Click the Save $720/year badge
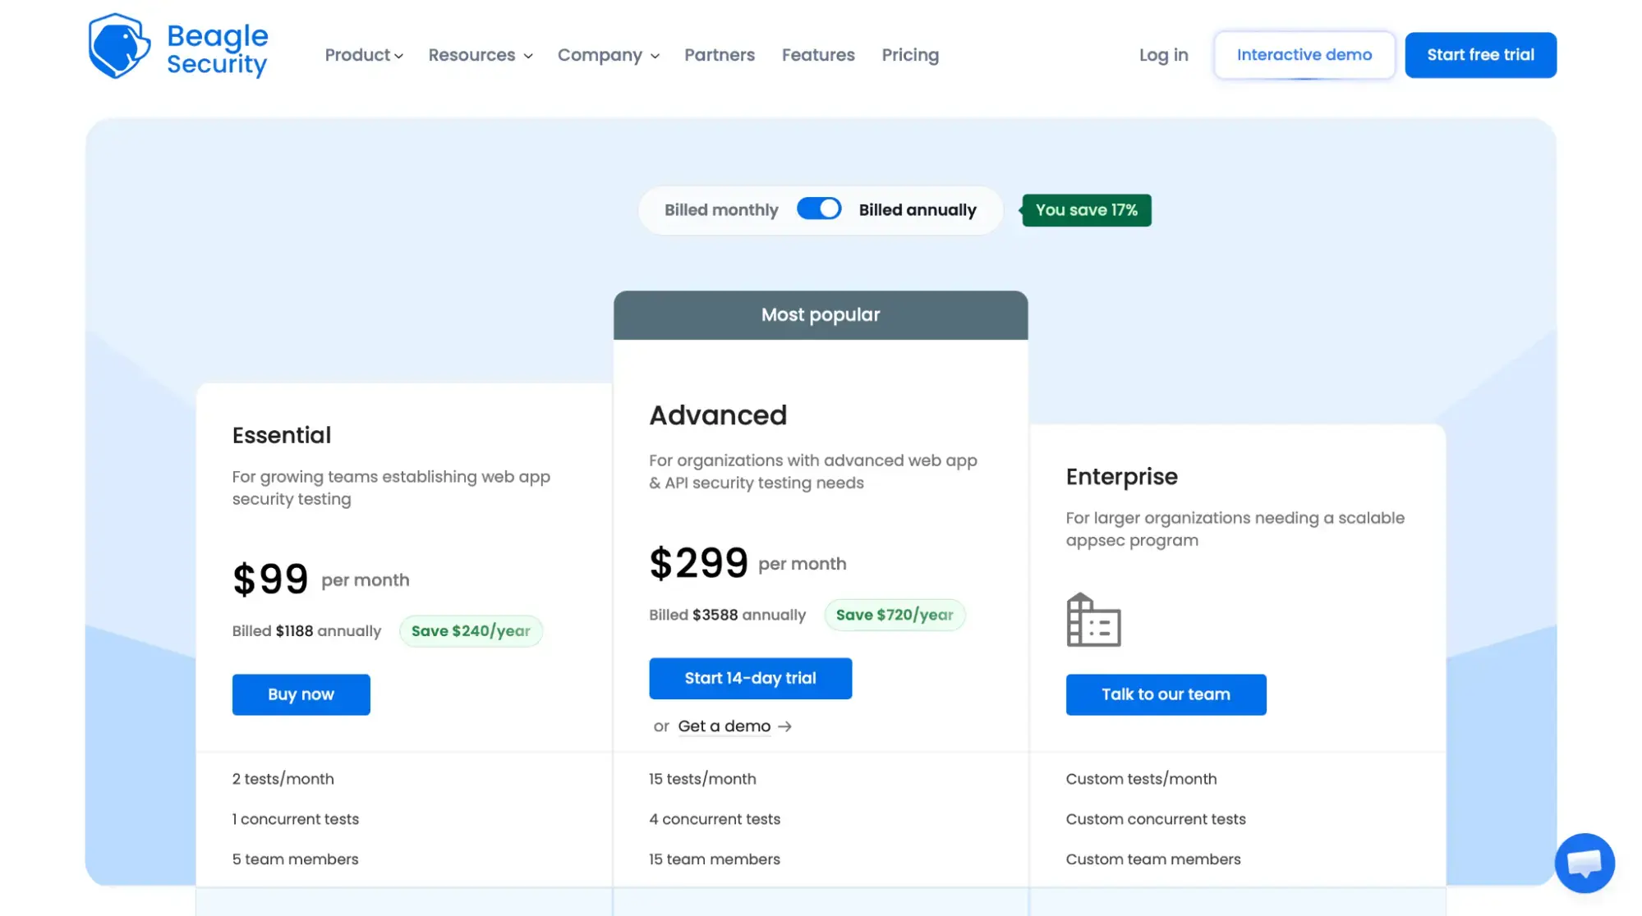This screenshot has height=916, width=1642. click(895, 615)
